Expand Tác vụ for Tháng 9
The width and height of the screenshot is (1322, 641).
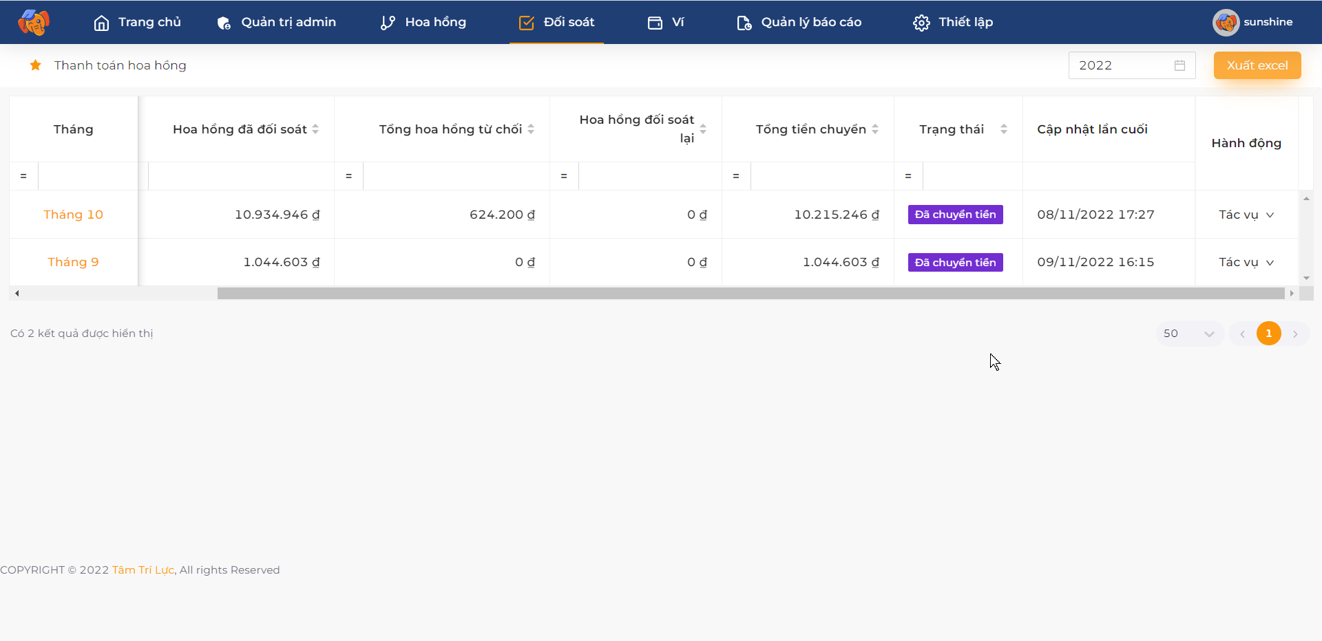[x=1246, y=262]
